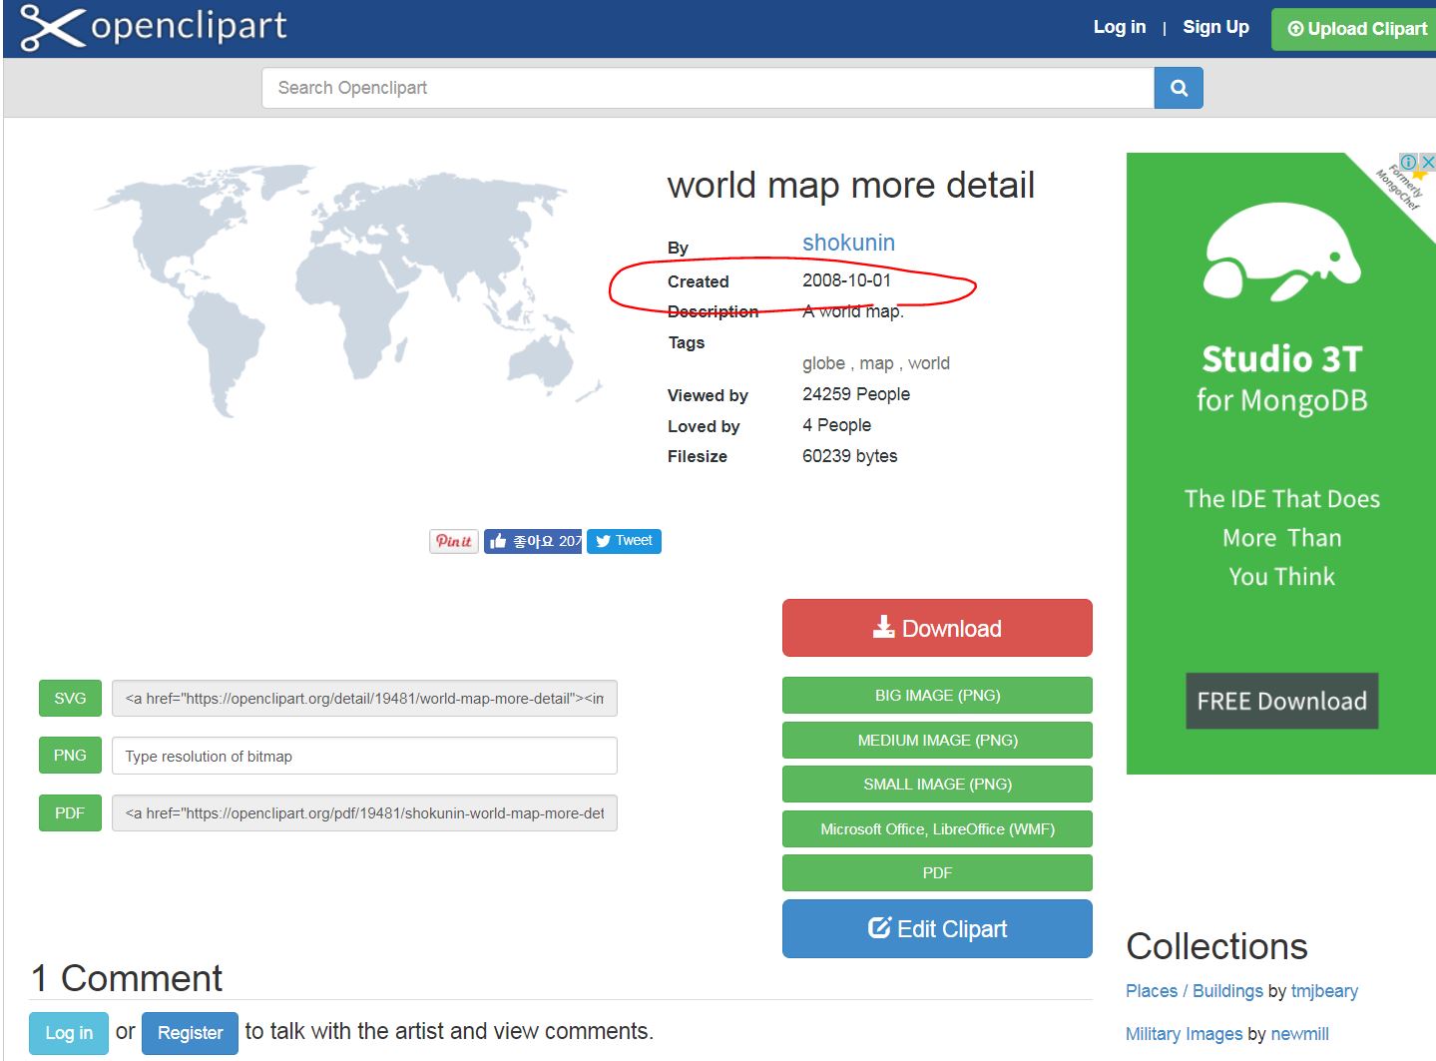Click the Pin it button
The image size is (1436, 1061).
pos(454,541)
